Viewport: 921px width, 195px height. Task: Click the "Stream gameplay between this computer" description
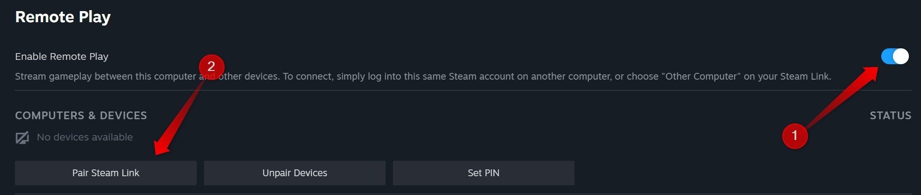point(106,76)
